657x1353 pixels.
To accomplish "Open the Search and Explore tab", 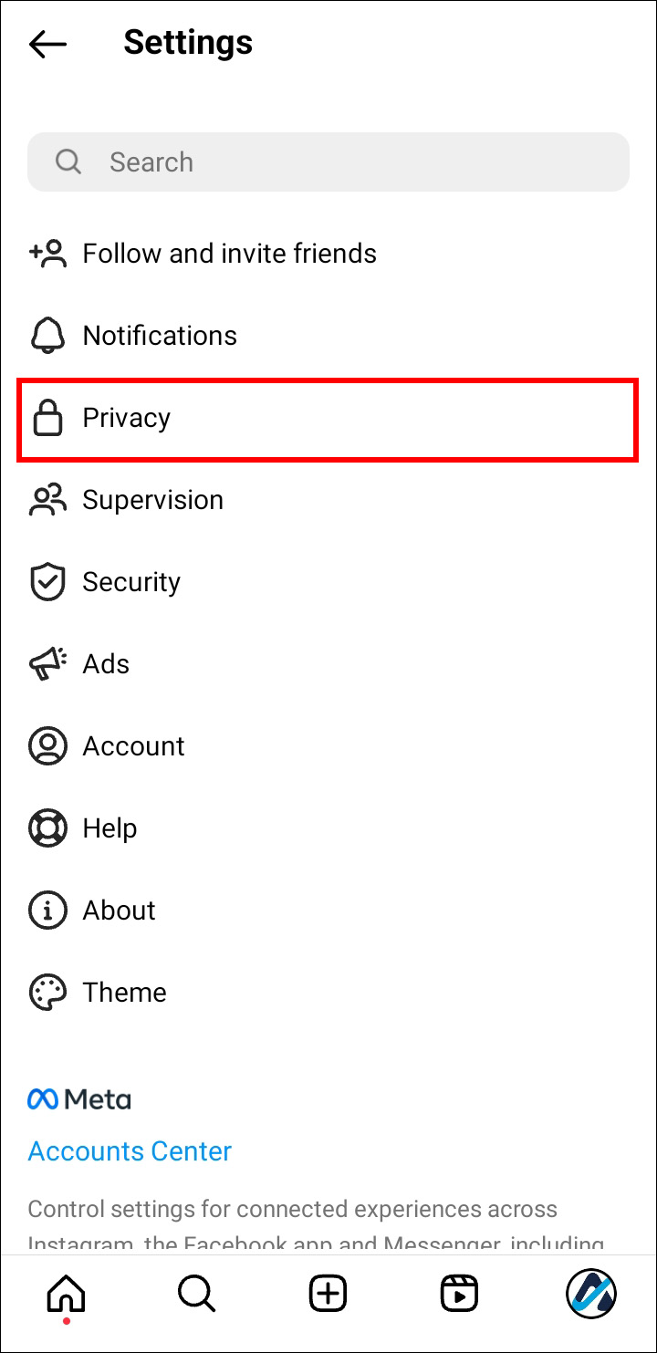I will pyautogui.click(x=196, y=1293).
